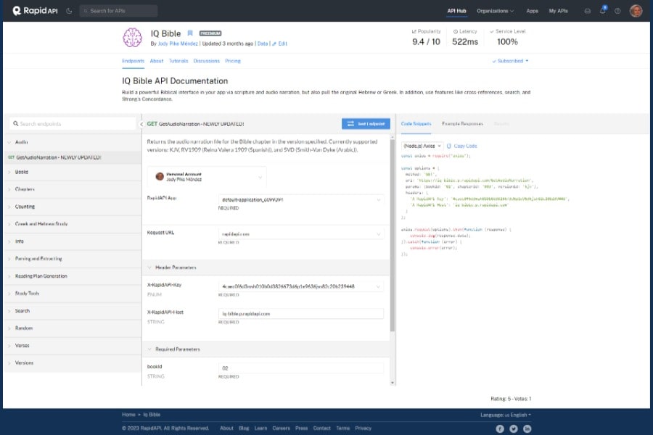Click the endpoint panel scrollbar
Image resolution: width=653 pixels, height=435 pixels.
click(393, 236)
